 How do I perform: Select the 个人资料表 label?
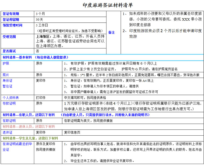point(11,98)
